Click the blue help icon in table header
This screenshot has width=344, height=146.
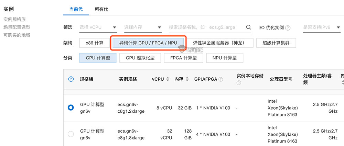click(x=71, y=79)
